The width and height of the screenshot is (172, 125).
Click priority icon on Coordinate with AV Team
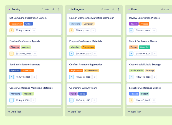tap(72, 100)
